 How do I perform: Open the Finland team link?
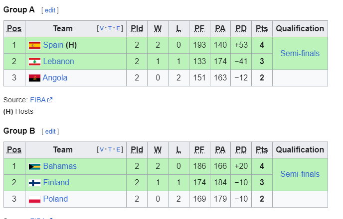56,182
